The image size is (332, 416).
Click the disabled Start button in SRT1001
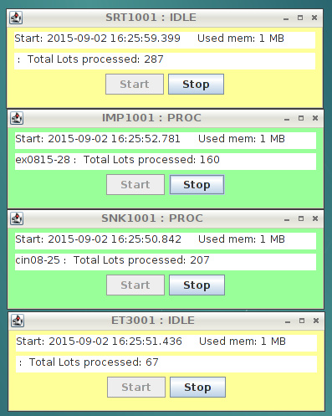(x=135, y=85)
